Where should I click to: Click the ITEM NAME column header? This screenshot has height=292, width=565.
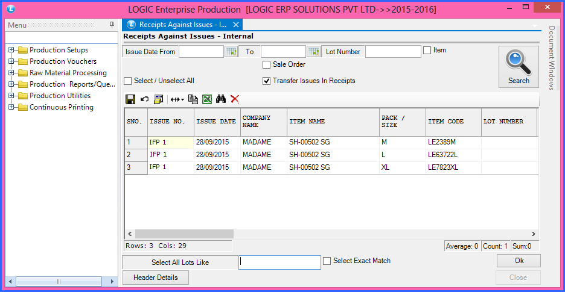click(x=333, y=122)
